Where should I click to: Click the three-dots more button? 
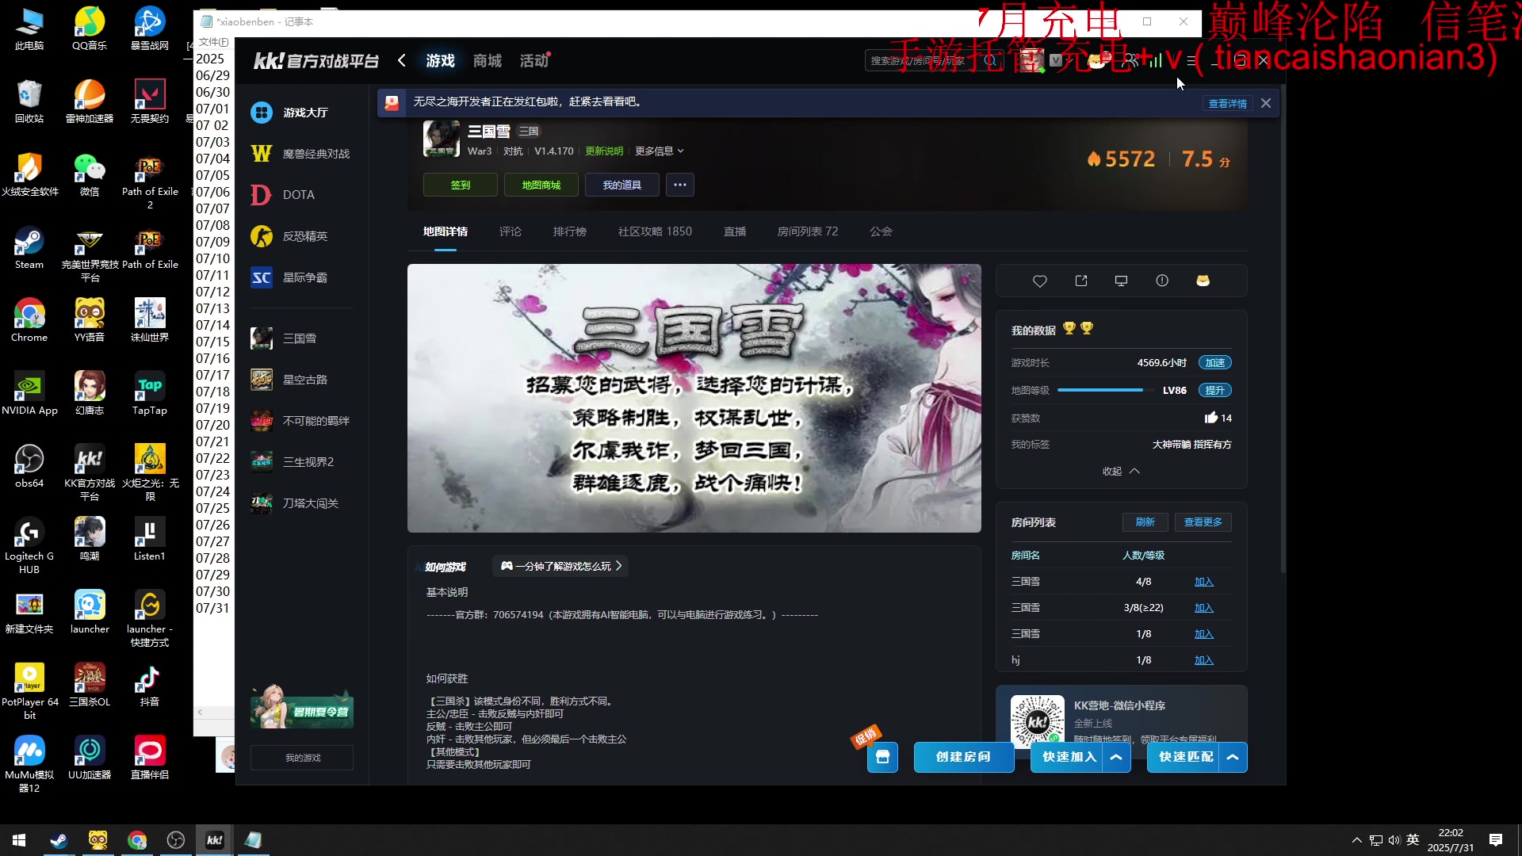[680, 185]
